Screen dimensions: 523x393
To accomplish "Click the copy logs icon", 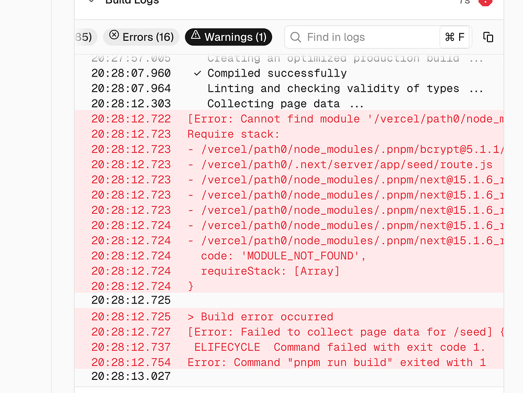I will (x=488, y=37).
